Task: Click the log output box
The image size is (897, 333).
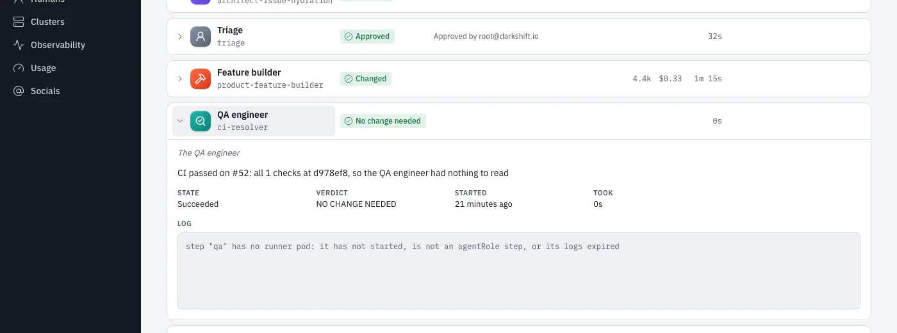Action: [x=518, y=271]
